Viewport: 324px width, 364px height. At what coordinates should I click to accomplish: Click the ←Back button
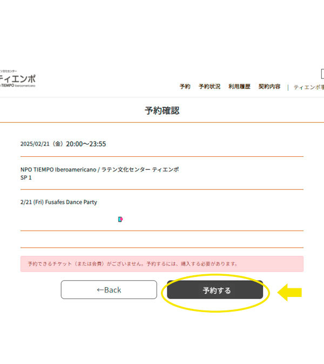click(109, 290)
